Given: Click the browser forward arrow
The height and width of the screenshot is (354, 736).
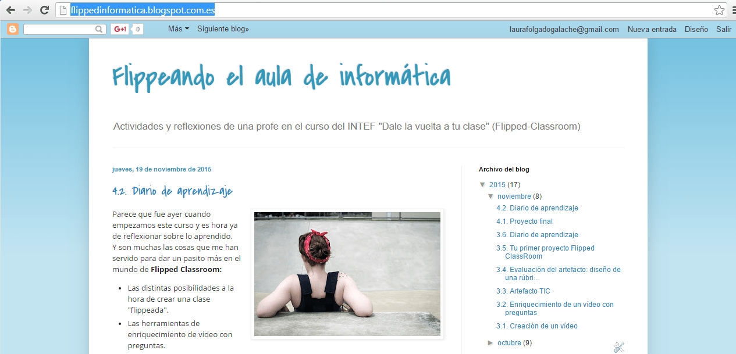Looking at the screenshot, I should 27,10.
